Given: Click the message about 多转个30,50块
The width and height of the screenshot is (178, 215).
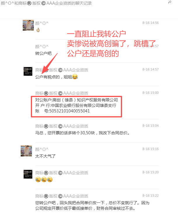Looking at the screenshot, I should pos(82,133).
